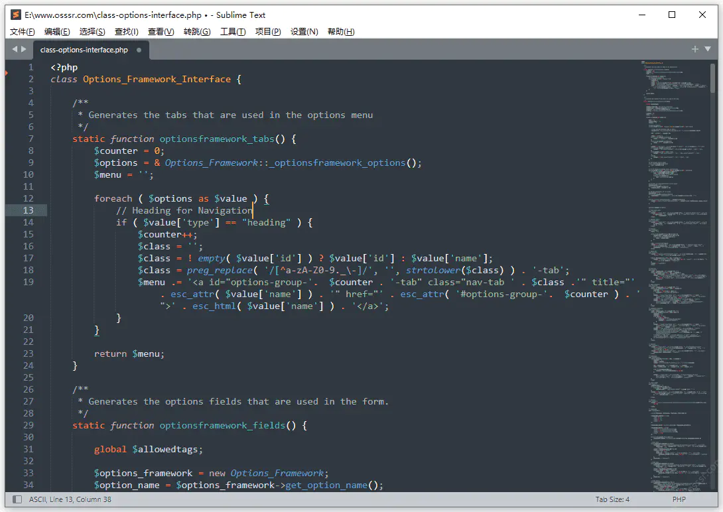Open 查找(I) menu
The height and width of the screenshot is (512, 723).
click(126, 31)
